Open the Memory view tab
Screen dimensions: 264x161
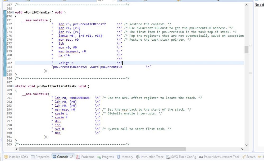(125, 157)
